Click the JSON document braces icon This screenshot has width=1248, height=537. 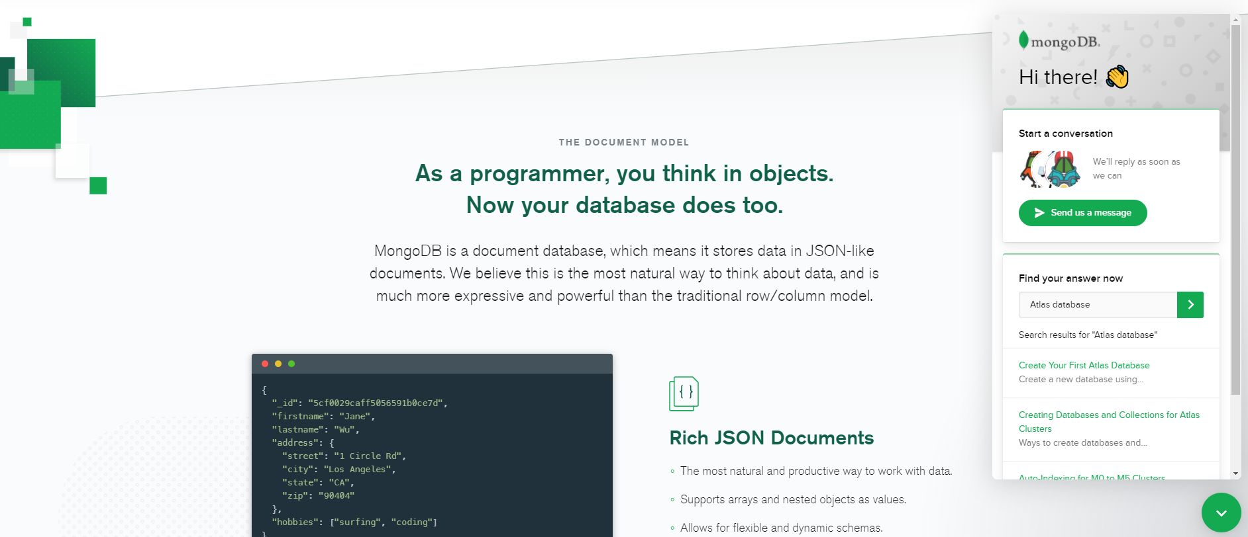pos(684,393)
